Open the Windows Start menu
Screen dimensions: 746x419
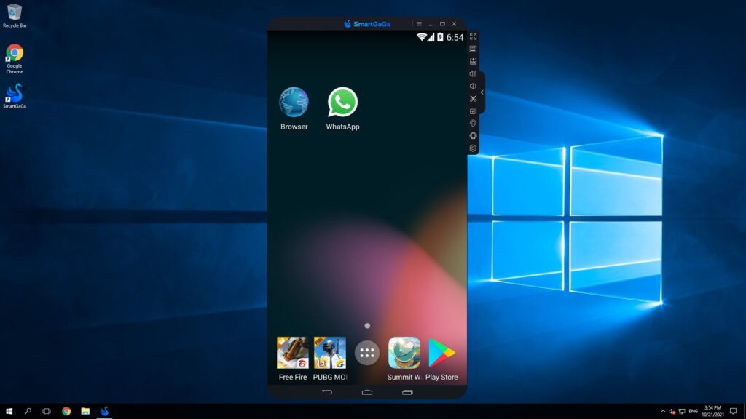(x=9, y=410)
